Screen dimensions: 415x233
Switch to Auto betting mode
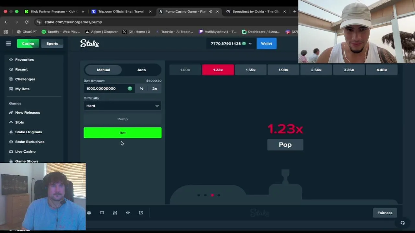point(141,70)
